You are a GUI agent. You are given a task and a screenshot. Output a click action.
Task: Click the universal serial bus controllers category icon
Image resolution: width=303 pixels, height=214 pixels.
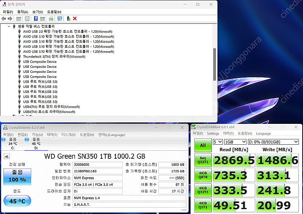click(x=14, y=26)
